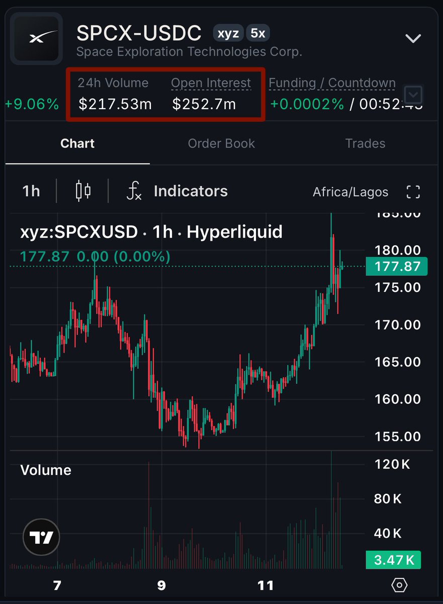Click the Open Interest label
443x604 pixels.
(x=211, y=83)
